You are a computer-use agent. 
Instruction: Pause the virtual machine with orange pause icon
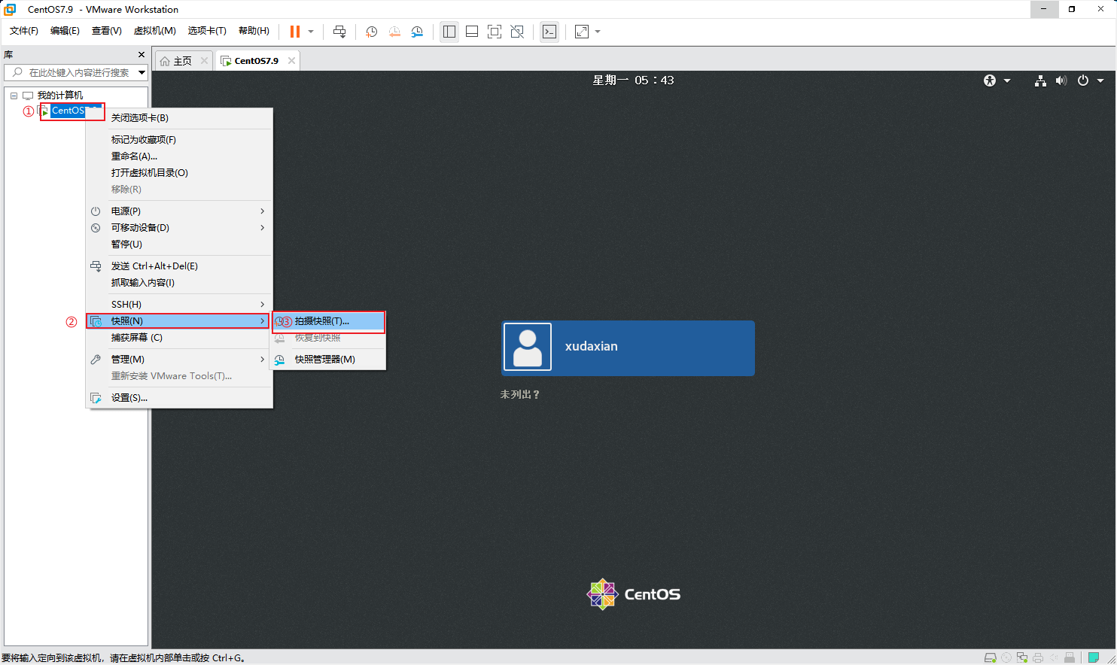tap(294, 32)
